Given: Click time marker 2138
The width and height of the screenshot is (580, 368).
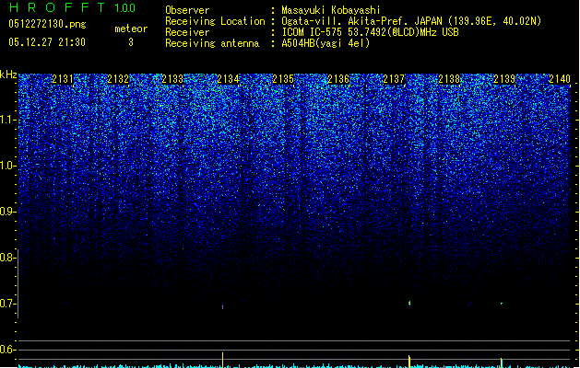Looking at the screenshot, I should [x=449, y=78].
